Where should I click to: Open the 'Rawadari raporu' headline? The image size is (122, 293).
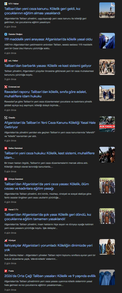pos(45,94)
